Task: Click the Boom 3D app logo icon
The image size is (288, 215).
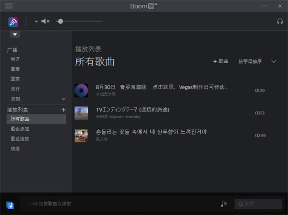Action: (x=13, y=22)
